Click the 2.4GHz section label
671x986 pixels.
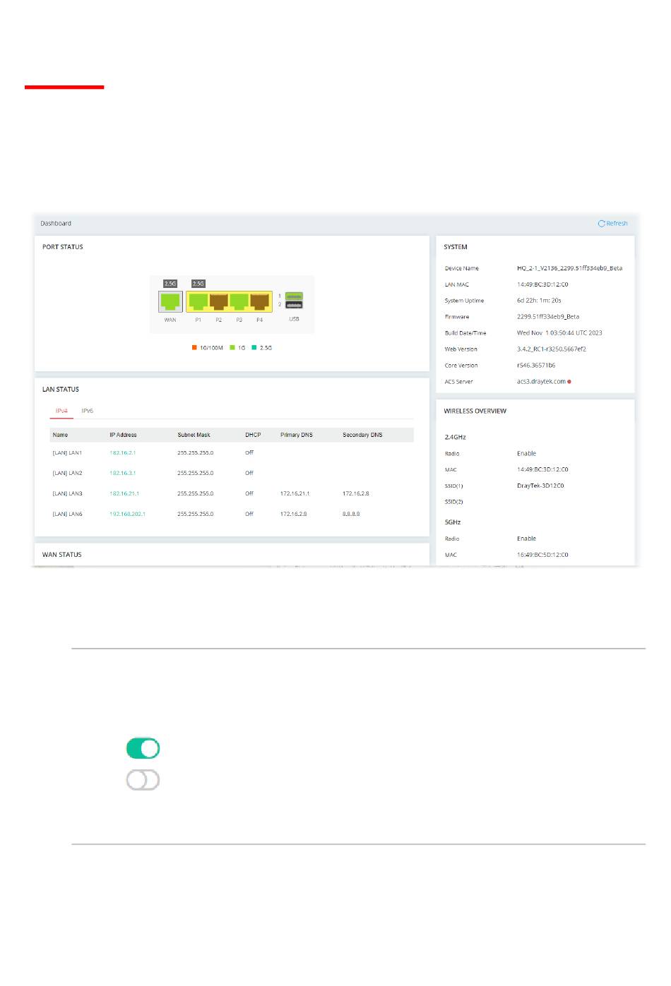point(456,438)
